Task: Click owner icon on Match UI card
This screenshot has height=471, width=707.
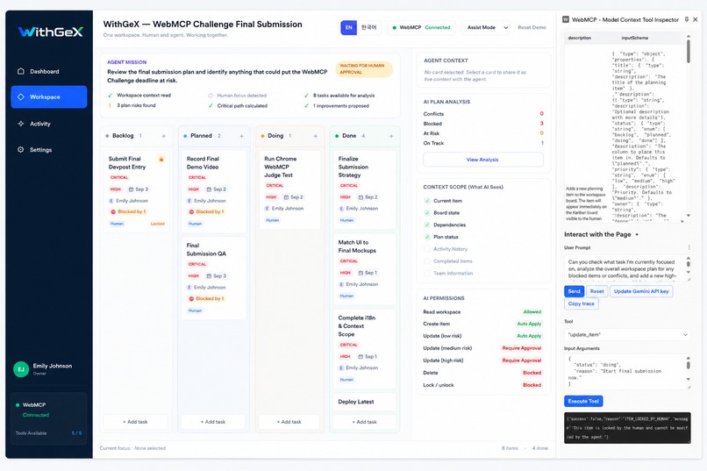Action: (341, 284)
